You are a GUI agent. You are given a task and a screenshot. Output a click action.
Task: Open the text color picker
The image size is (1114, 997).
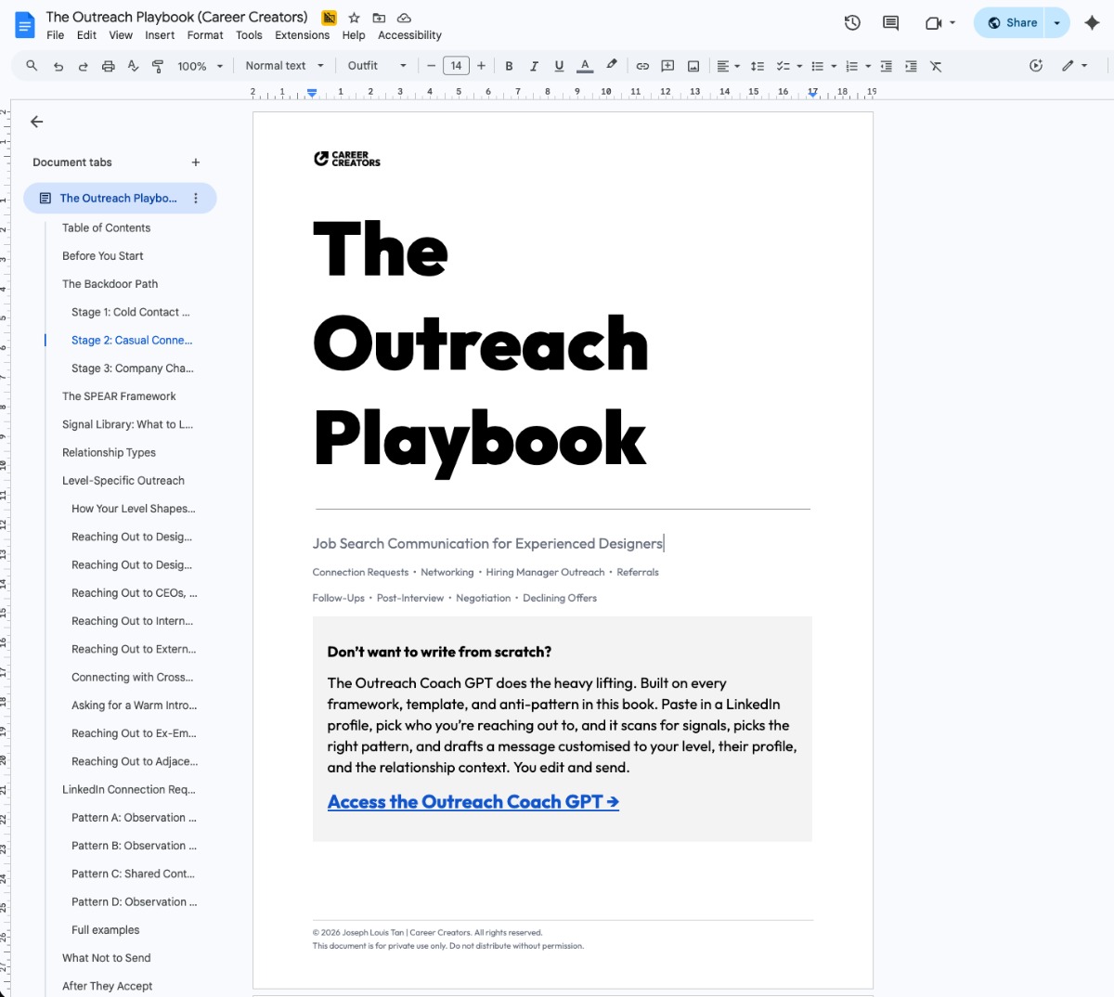pyautogui.click(x=585, y=66)
